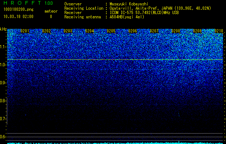Click the date stamp 10.03.18 02:00

point(18,17)
